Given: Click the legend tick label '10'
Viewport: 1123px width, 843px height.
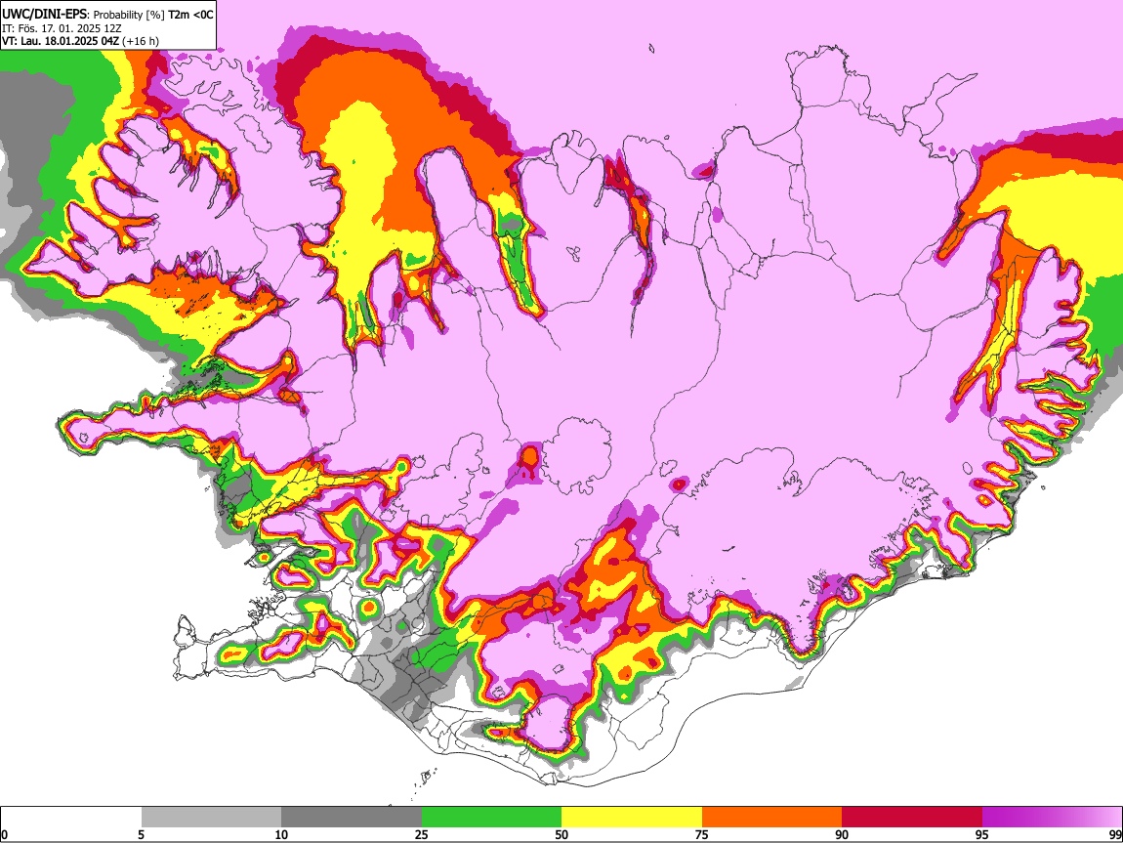Looking at the screenshot, I should tap(281, 835).
